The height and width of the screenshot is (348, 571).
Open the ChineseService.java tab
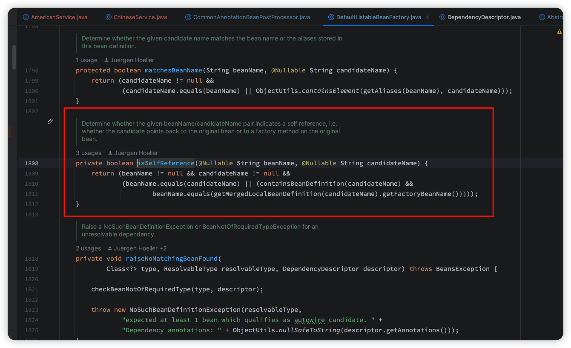(136, 17)
